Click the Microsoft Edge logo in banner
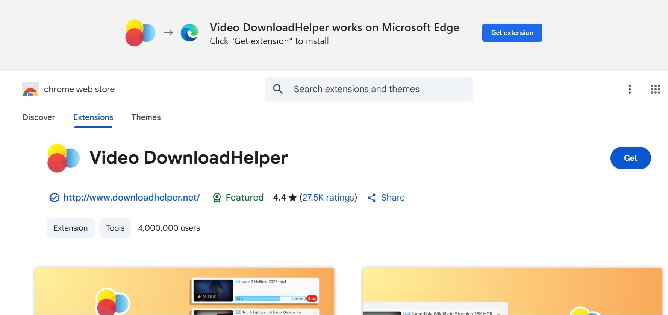This screenshot has width=668, height=315. 189,33
